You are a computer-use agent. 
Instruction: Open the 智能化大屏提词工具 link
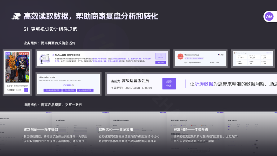[x=100, y=59]
